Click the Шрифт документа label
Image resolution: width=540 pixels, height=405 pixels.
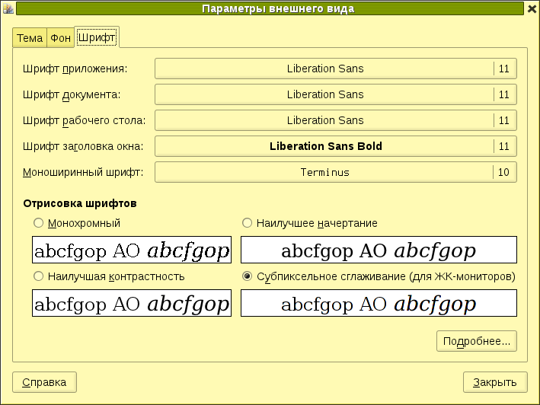[72, 94]
